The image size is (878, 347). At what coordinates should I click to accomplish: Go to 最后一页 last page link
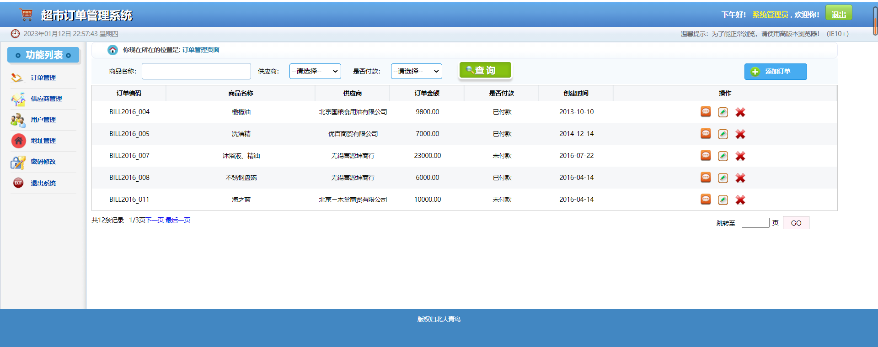click(x=178, y=220)
